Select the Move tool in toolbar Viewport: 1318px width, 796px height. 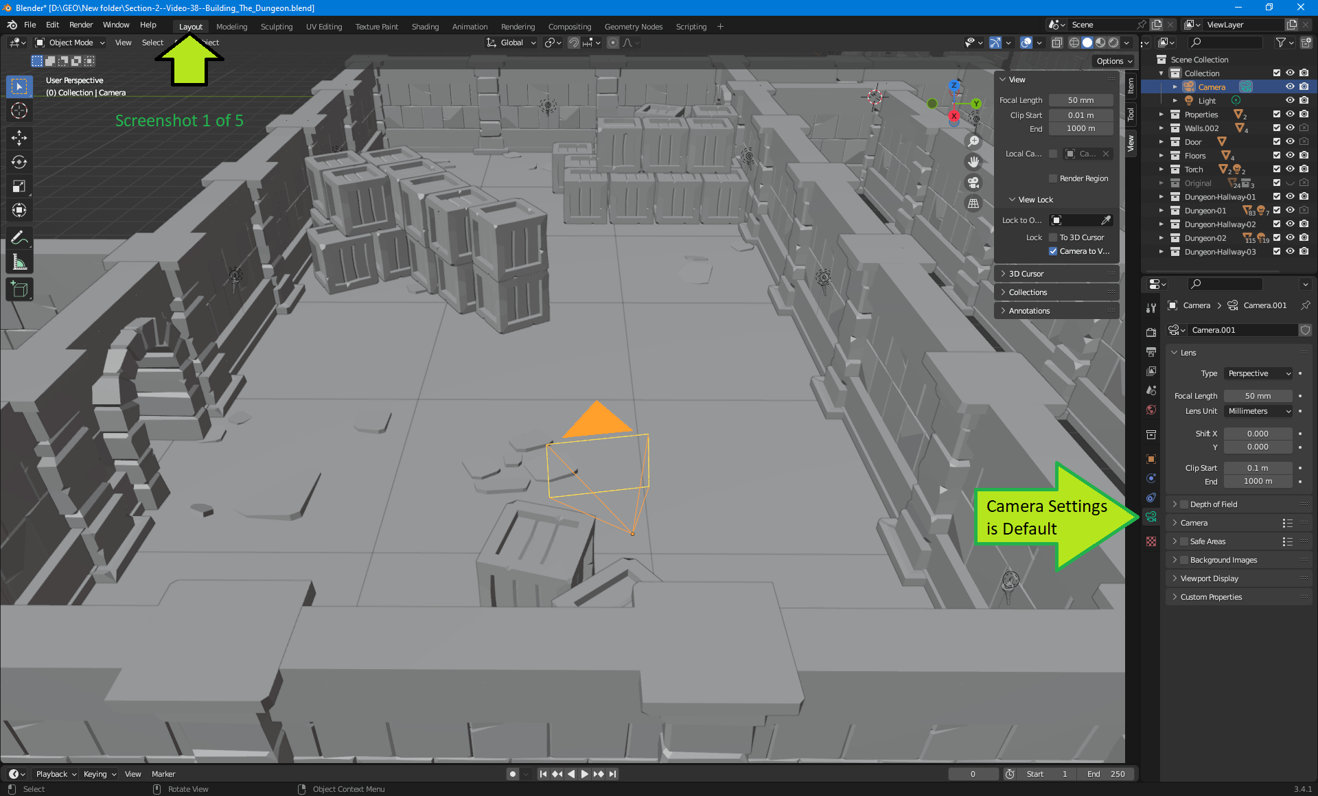click(19, 138)
